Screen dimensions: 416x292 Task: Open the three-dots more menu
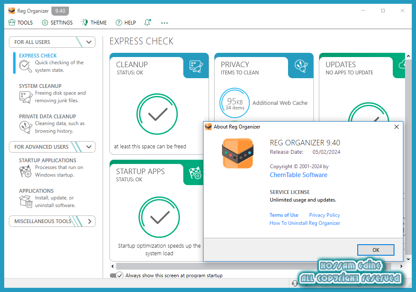tap(164, 23)
